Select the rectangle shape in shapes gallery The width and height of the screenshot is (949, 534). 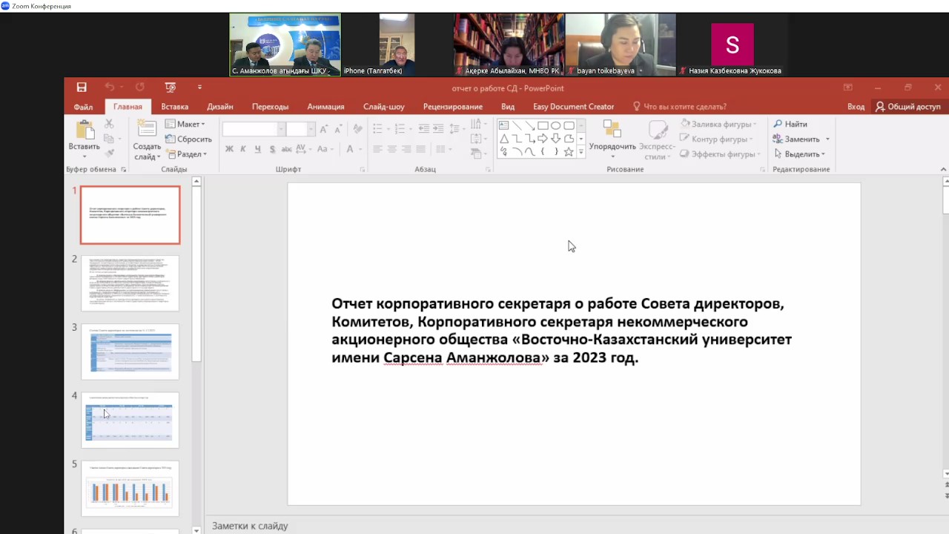(543, 125)
